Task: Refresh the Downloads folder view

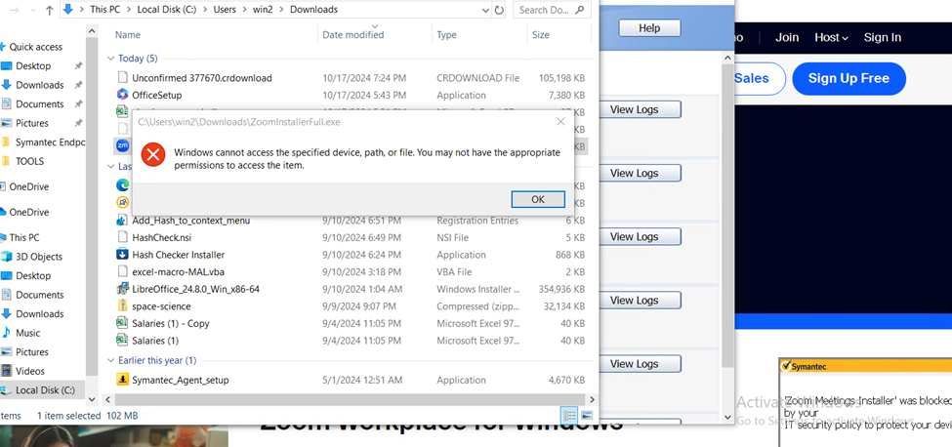Action: (499, 10)
